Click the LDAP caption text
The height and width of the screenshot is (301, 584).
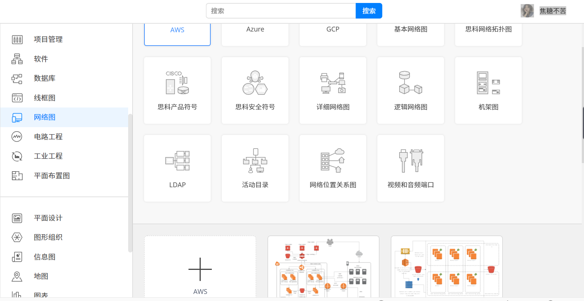coord(177,185)
